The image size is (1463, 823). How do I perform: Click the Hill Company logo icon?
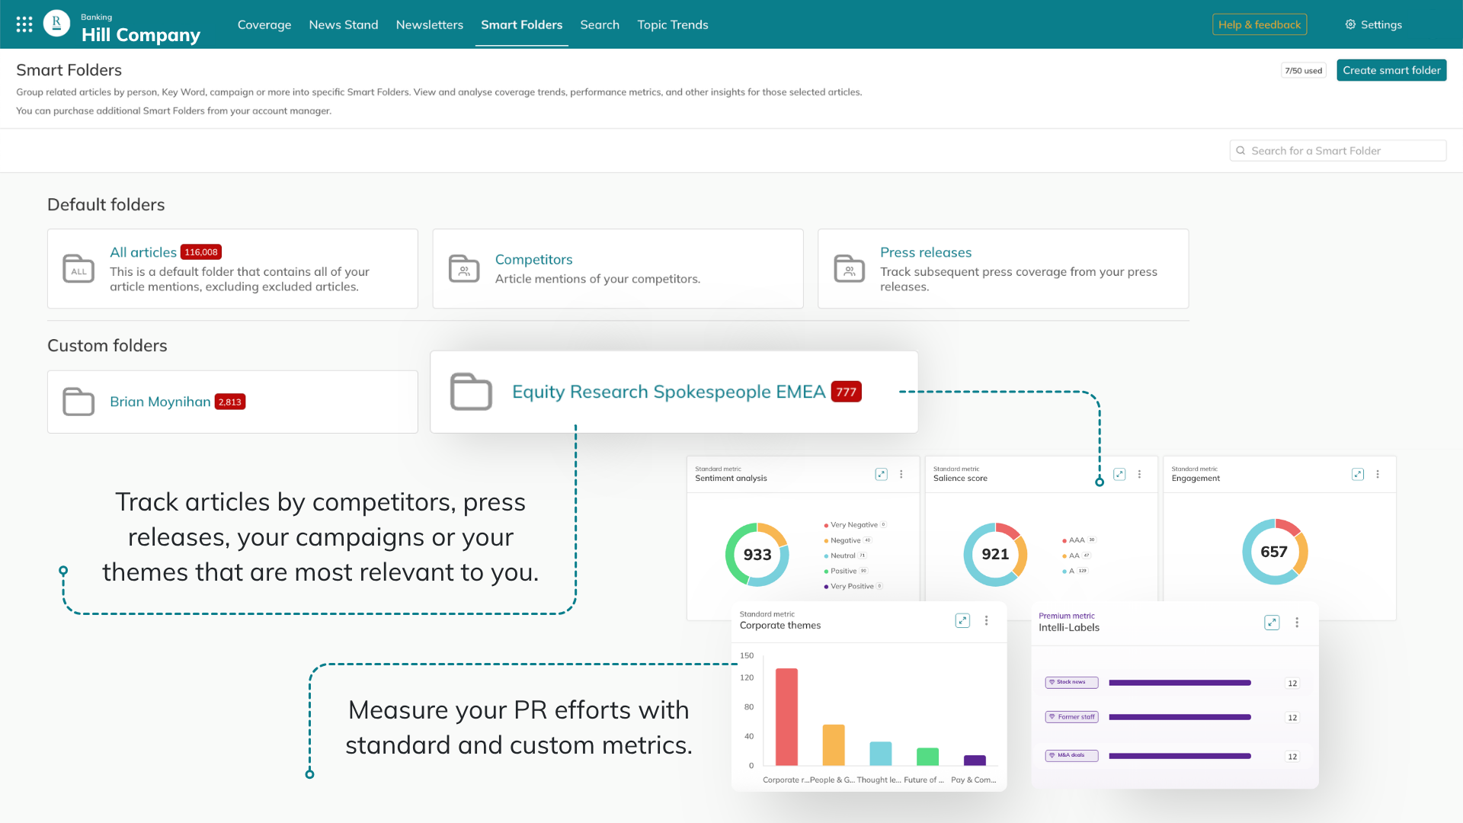click(56, 24)
